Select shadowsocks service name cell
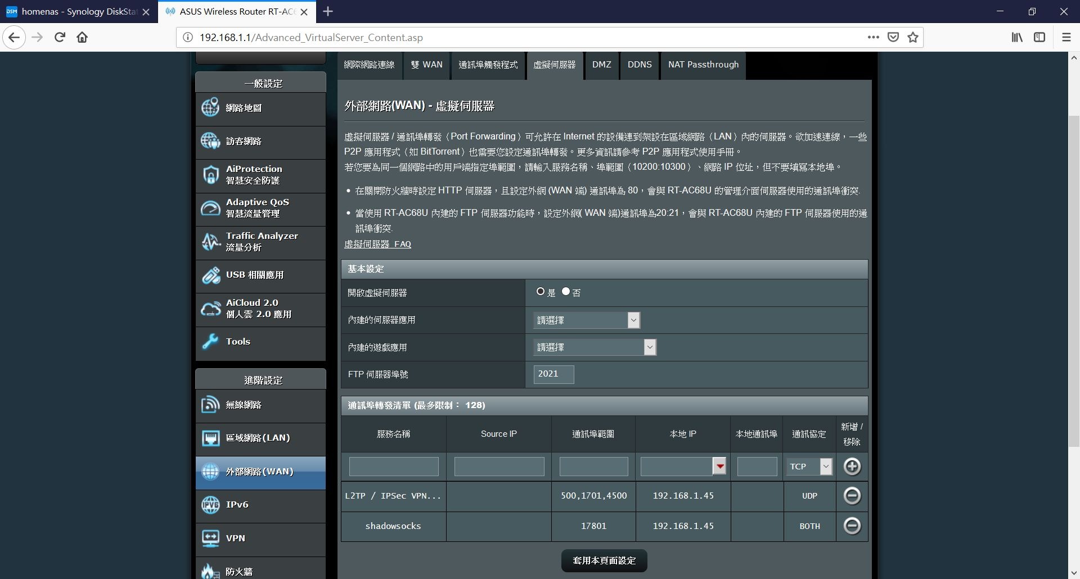The height and width of the screenshot is (579, 1080). (393, 526)
